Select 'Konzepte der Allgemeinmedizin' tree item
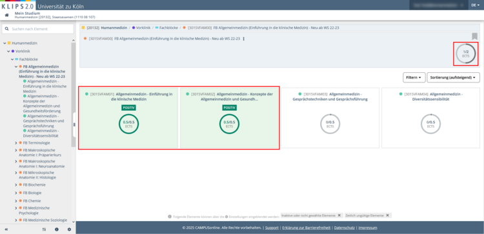Screen dimensions: 484x234 coord(42,103)
